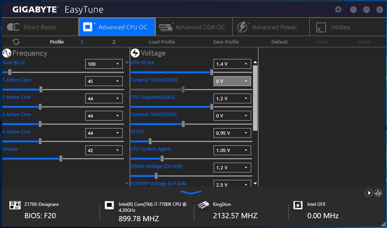Open the Dynamic VAXG(DVID) dropdown
Image resolution: width=387 pixels, height=228 pixels.
click(x=232, y=116)
